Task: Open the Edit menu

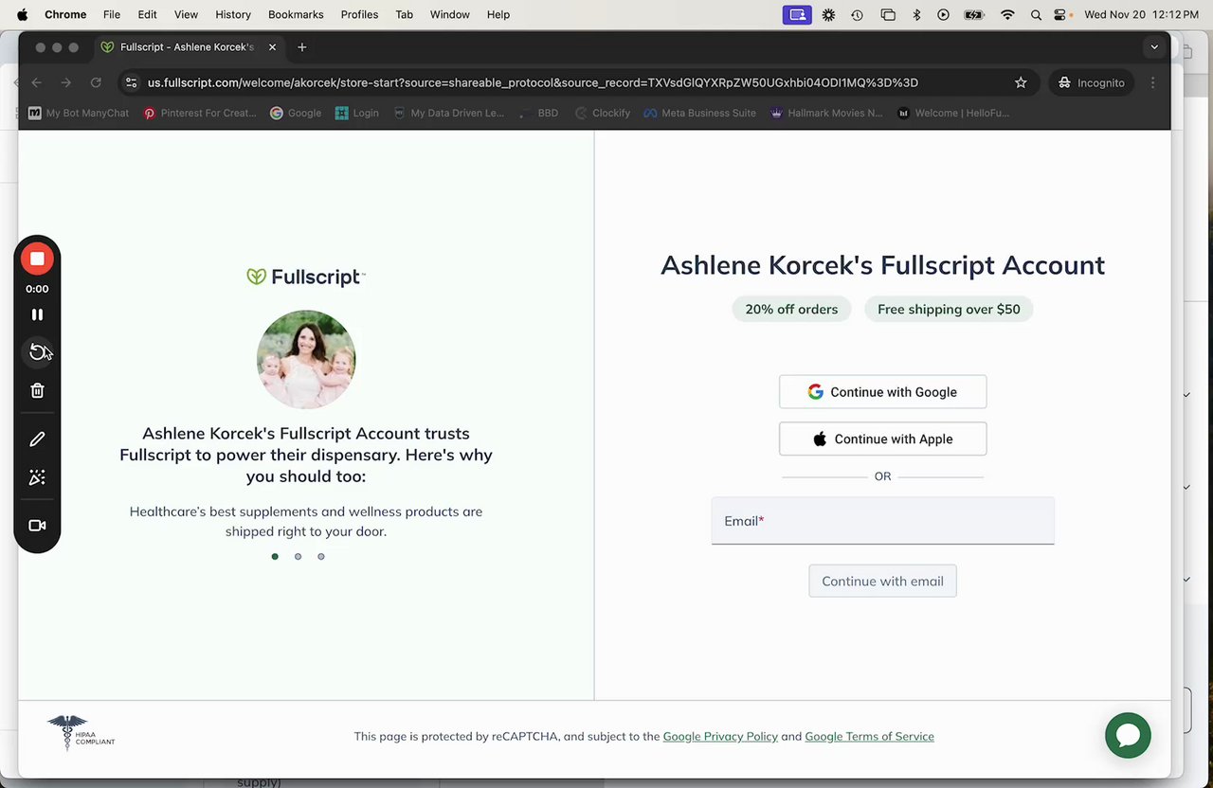Action: tap(147, 14)
